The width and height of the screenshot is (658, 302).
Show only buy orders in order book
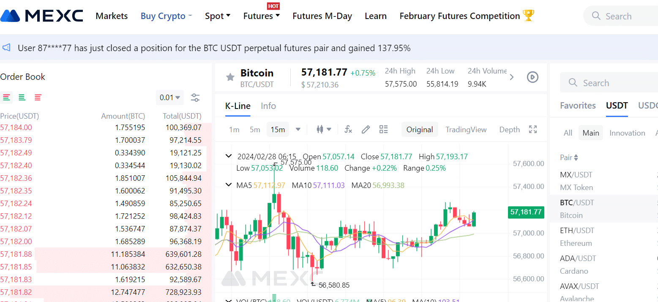(22, 98)
